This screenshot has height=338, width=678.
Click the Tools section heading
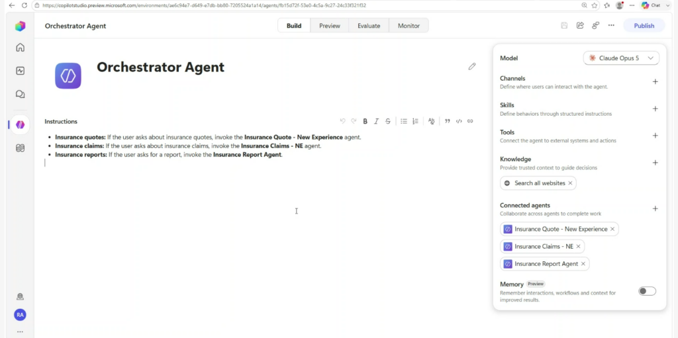click(507, 132)
